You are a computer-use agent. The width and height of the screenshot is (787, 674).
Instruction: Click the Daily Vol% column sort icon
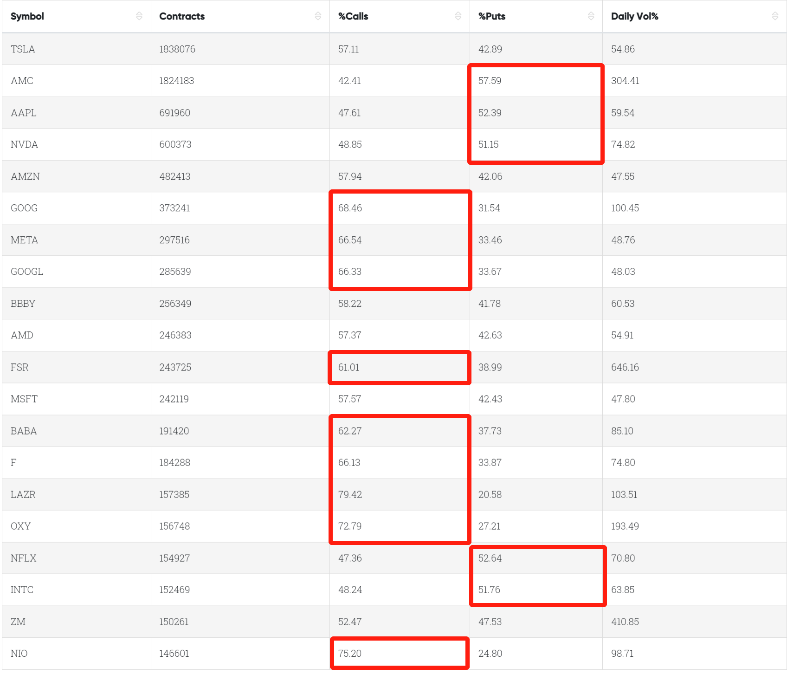(775, 16)
